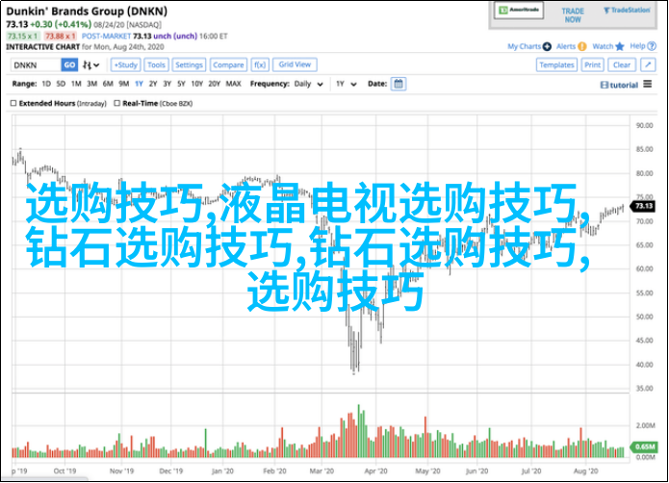Open the Tools button
Viewport: 669px width, 483px height.
(156, 64)
